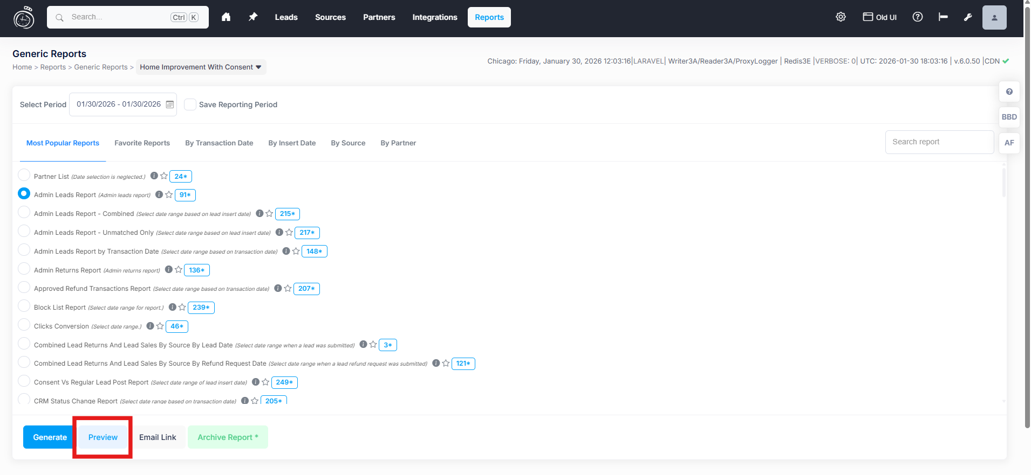The height and width of the screenshot is (475, 1031).
Task: Expand Home Improvement With Consent dropdown
Action: pos(201,67)
